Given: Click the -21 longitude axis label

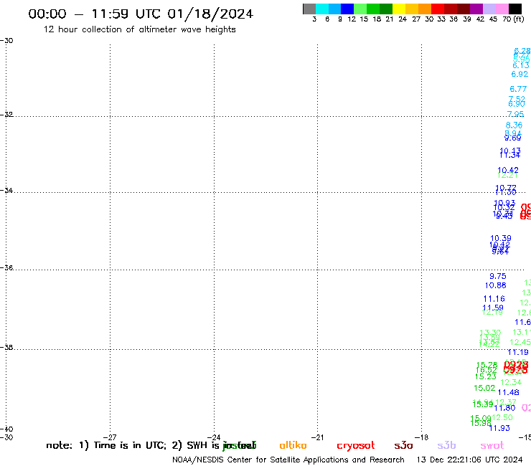Looking at the screenshot, I should tap(317, 437).
